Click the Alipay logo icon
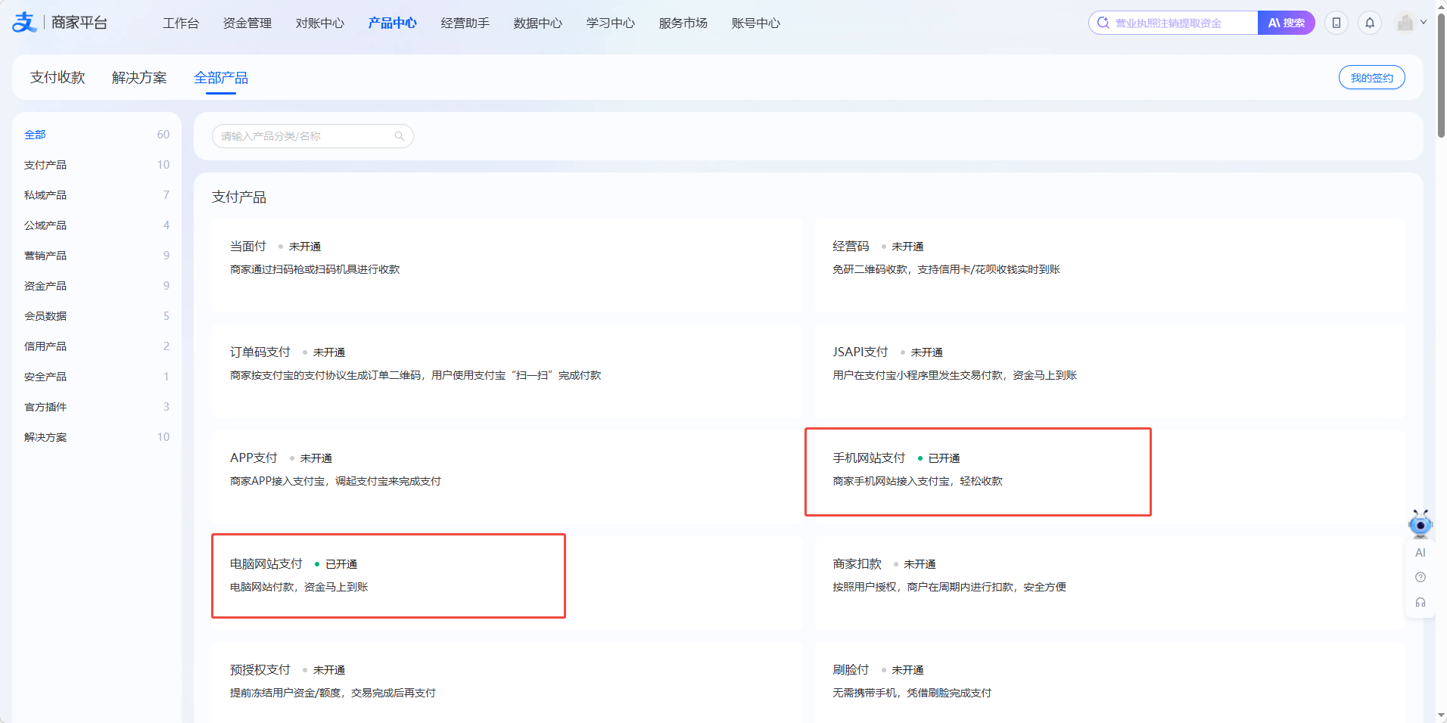This screenshot has height=723, width=1447. coord(24,23)
